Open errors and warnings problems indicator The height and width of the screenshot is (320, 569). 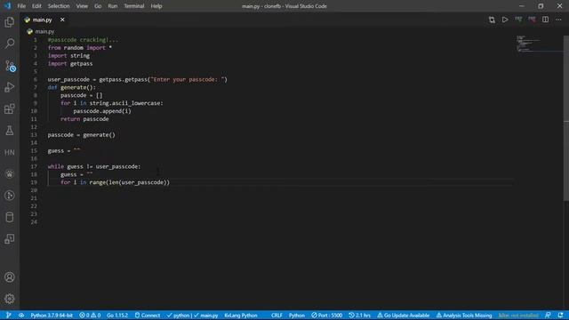(90, 316)
